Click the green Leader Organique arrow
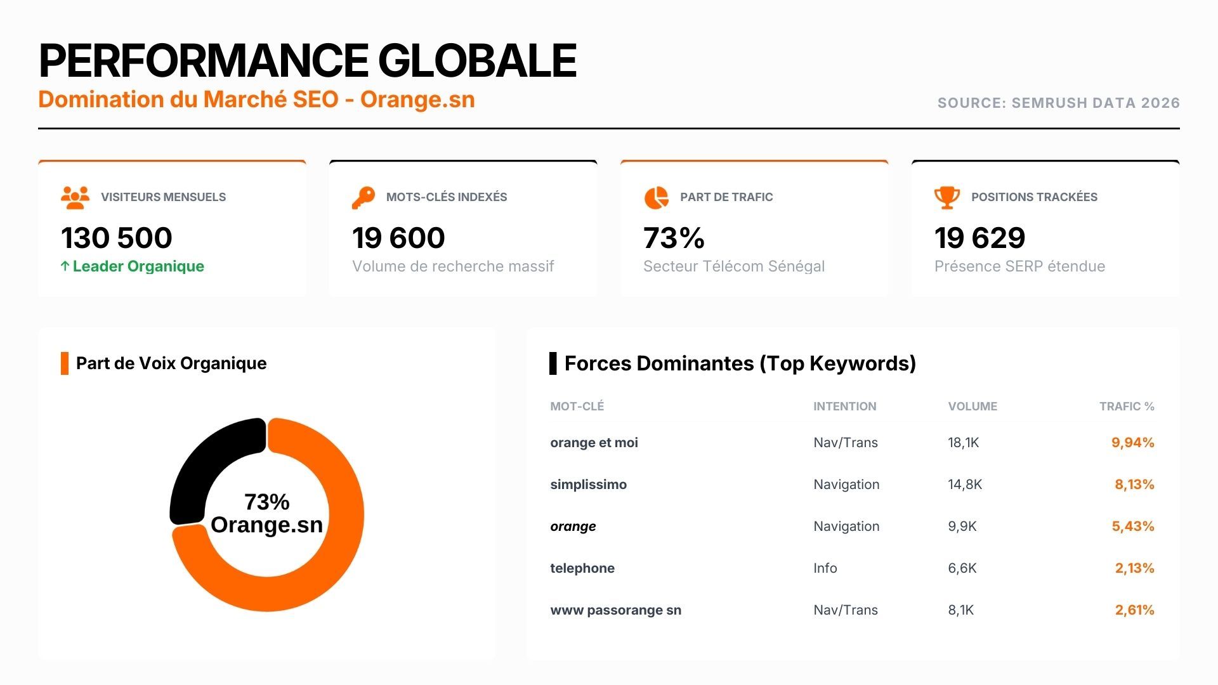 point(65,266)
